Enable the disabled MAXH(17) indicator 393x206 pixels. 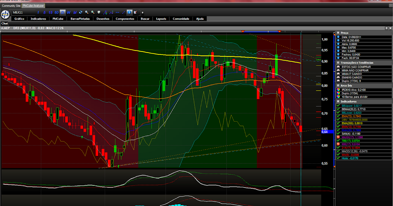(x=338, y=137)
